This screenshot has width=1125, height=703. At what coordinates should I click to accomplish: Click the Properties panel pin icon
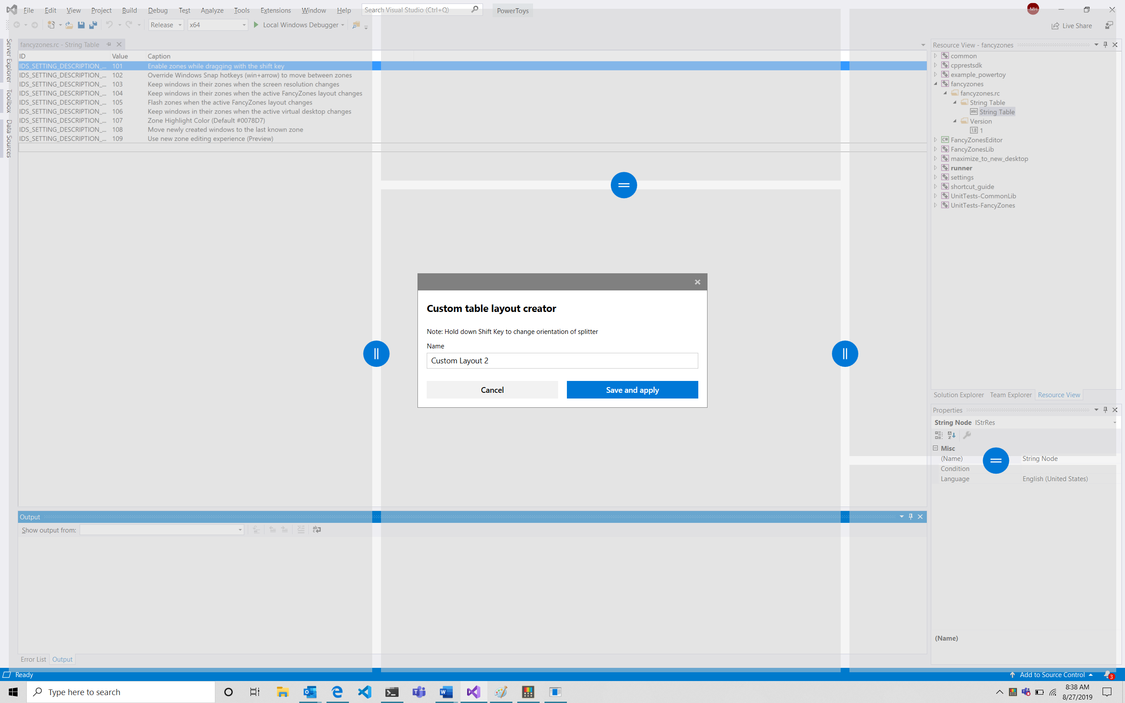pos(1106,409)
